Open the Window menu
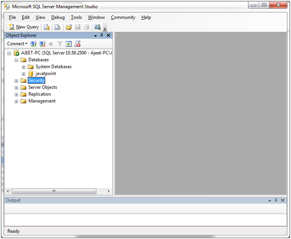291x239 pixels. coord(96,18)
